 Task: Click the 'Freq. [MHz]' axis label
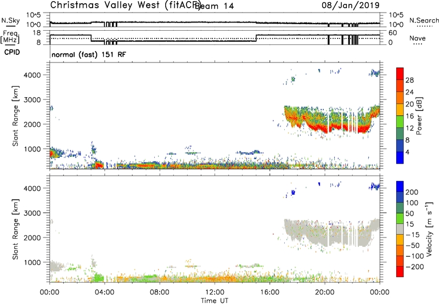(10, 37)
